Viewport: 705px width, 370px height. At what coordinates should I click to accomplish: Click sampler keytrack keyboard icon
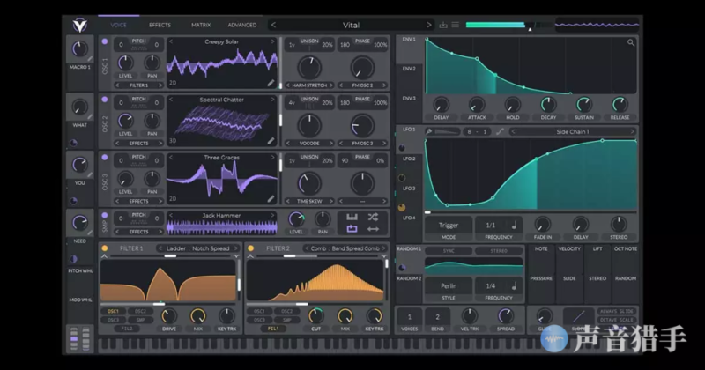point(352,217)
